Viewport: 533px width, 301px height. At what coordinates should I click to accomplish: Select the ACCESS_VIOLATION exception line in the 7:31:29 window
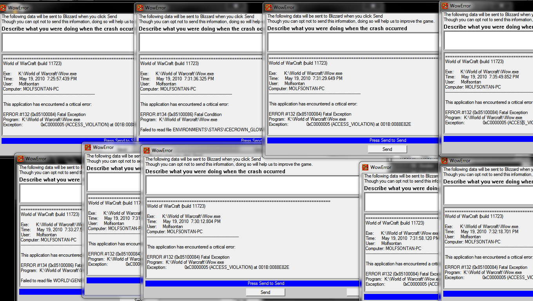[340, 124]
